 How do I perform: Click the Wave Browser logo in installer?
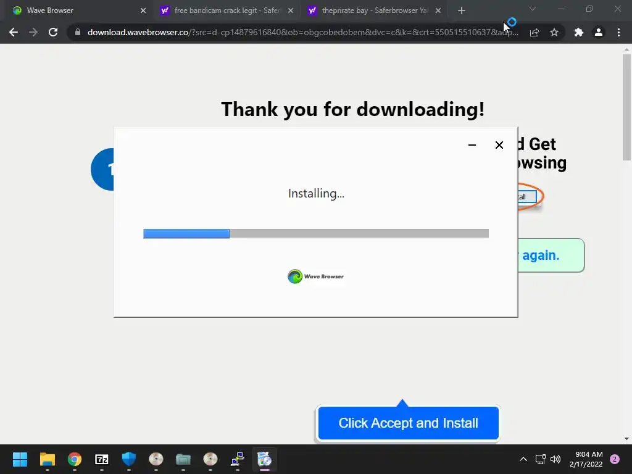tap(316, 276)
